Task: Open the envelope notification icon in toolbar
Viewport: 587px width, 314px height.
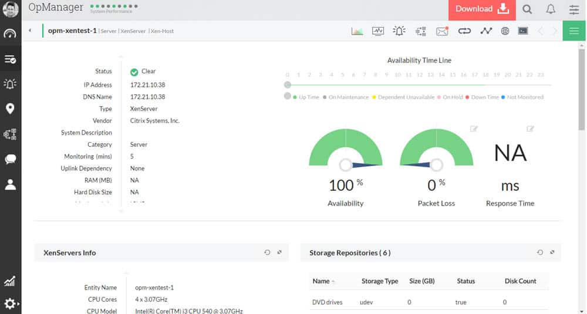Action: point(442,31)
